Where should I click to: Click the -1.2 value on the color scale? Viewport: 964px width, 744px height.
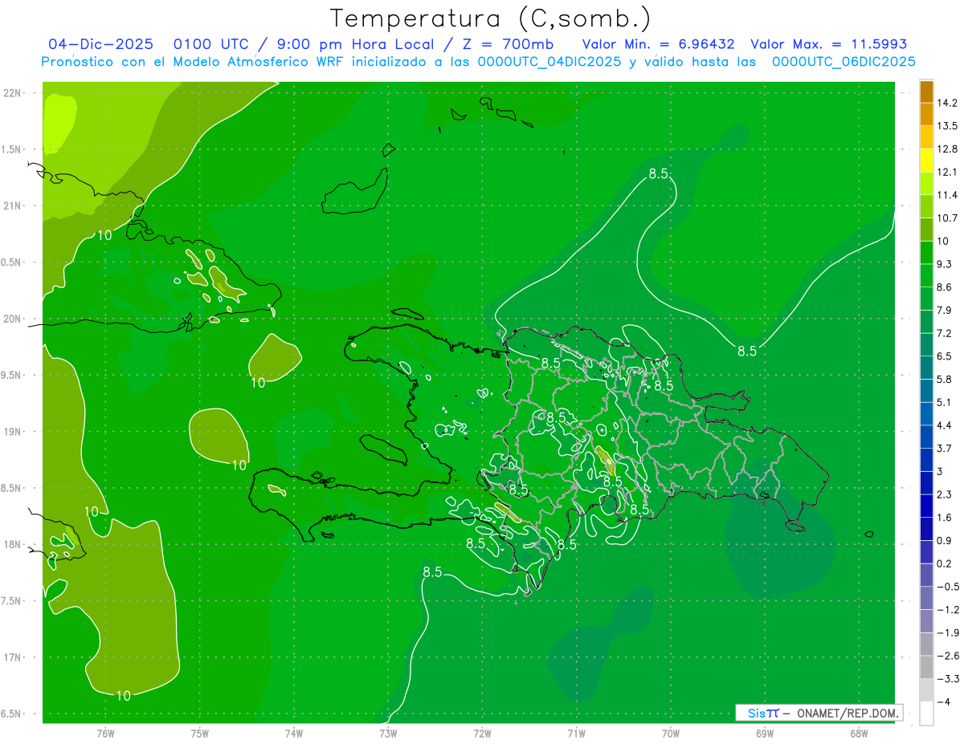point(948,609)
